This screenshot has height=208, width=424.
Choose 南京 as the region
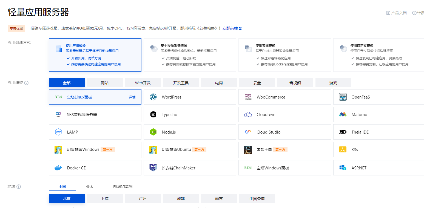tap(219, 199)
